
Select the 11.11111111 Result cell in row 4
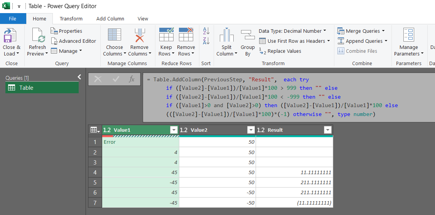click(294, 172)
